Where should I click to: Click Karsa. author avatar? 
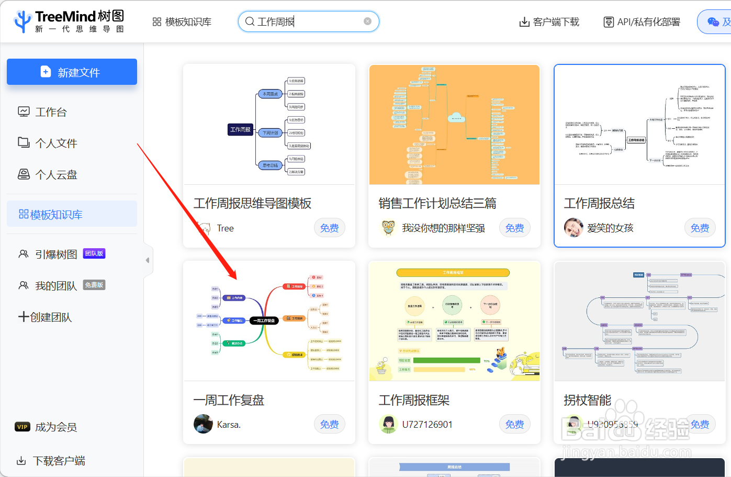[x=203, y=424]
